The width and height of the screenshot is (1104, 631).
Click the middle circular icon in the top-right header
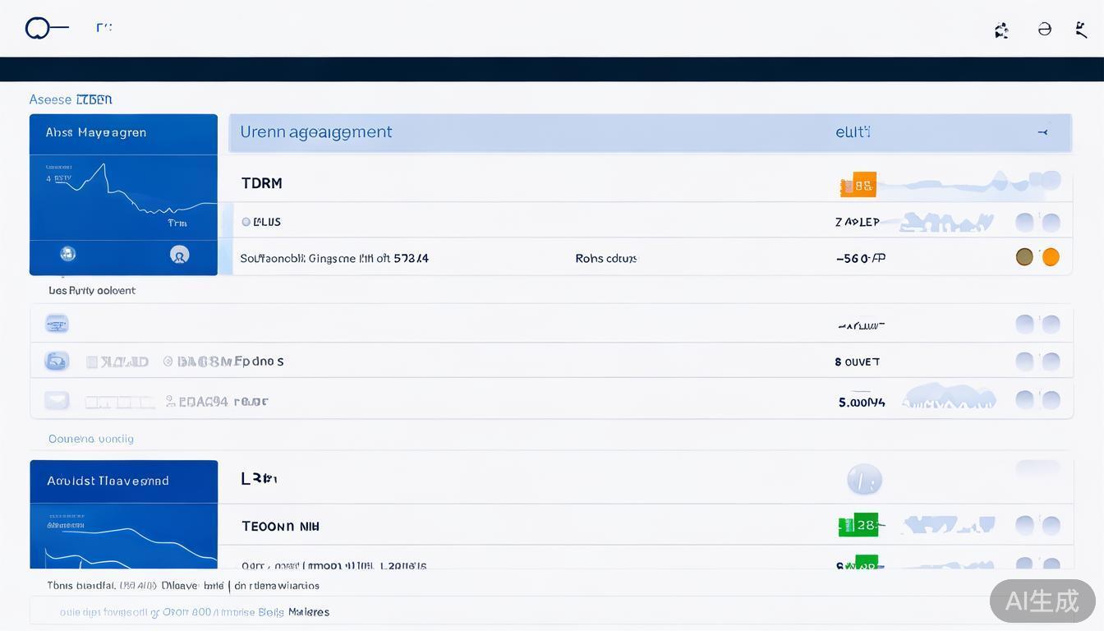[1044, 30]
